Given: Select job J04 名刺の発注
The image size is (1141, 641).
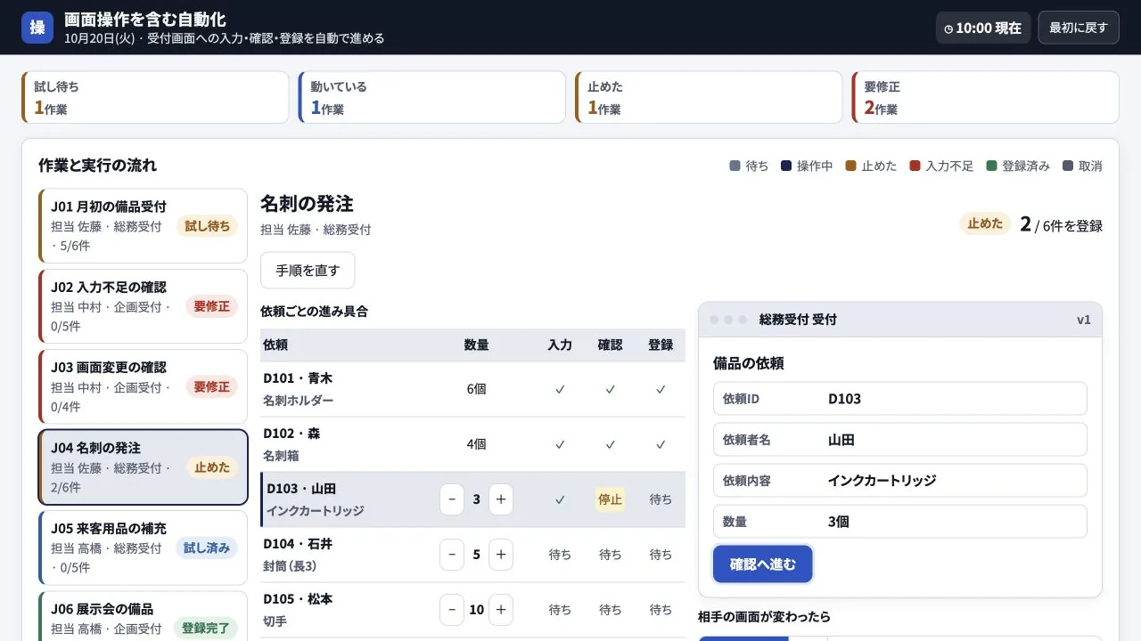Looking at the screenshot, I should (x=143, y=467).
